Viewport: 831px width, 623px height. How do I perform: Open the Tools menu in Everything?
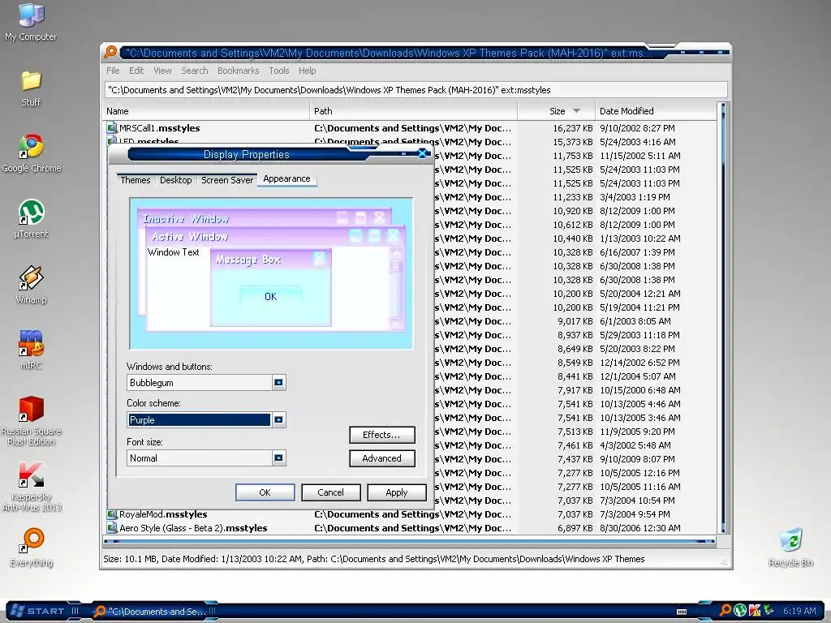coord(279,71)
